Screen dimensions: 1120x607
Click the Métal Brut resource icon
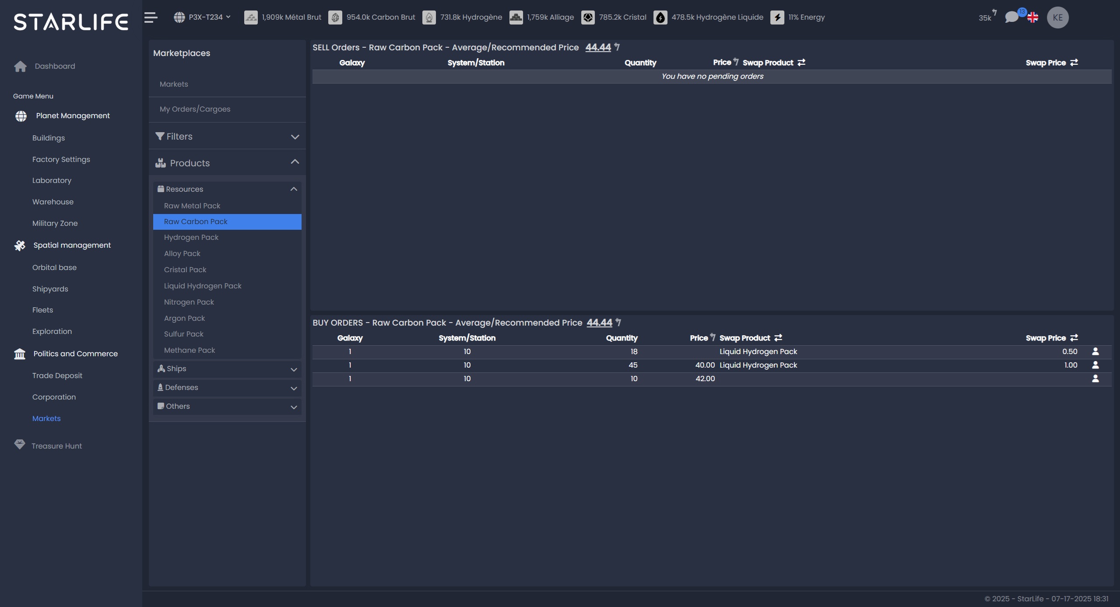(x=251, y=18)
